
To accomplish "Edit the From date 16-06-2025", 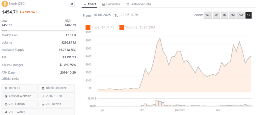I will pos(102,15).
